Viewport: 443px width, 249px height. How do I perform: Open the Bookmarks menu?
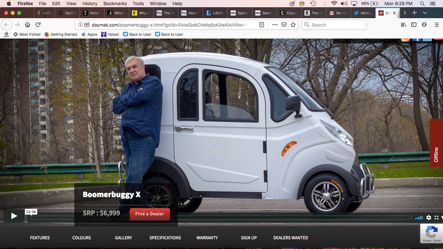tap(115, 4)
